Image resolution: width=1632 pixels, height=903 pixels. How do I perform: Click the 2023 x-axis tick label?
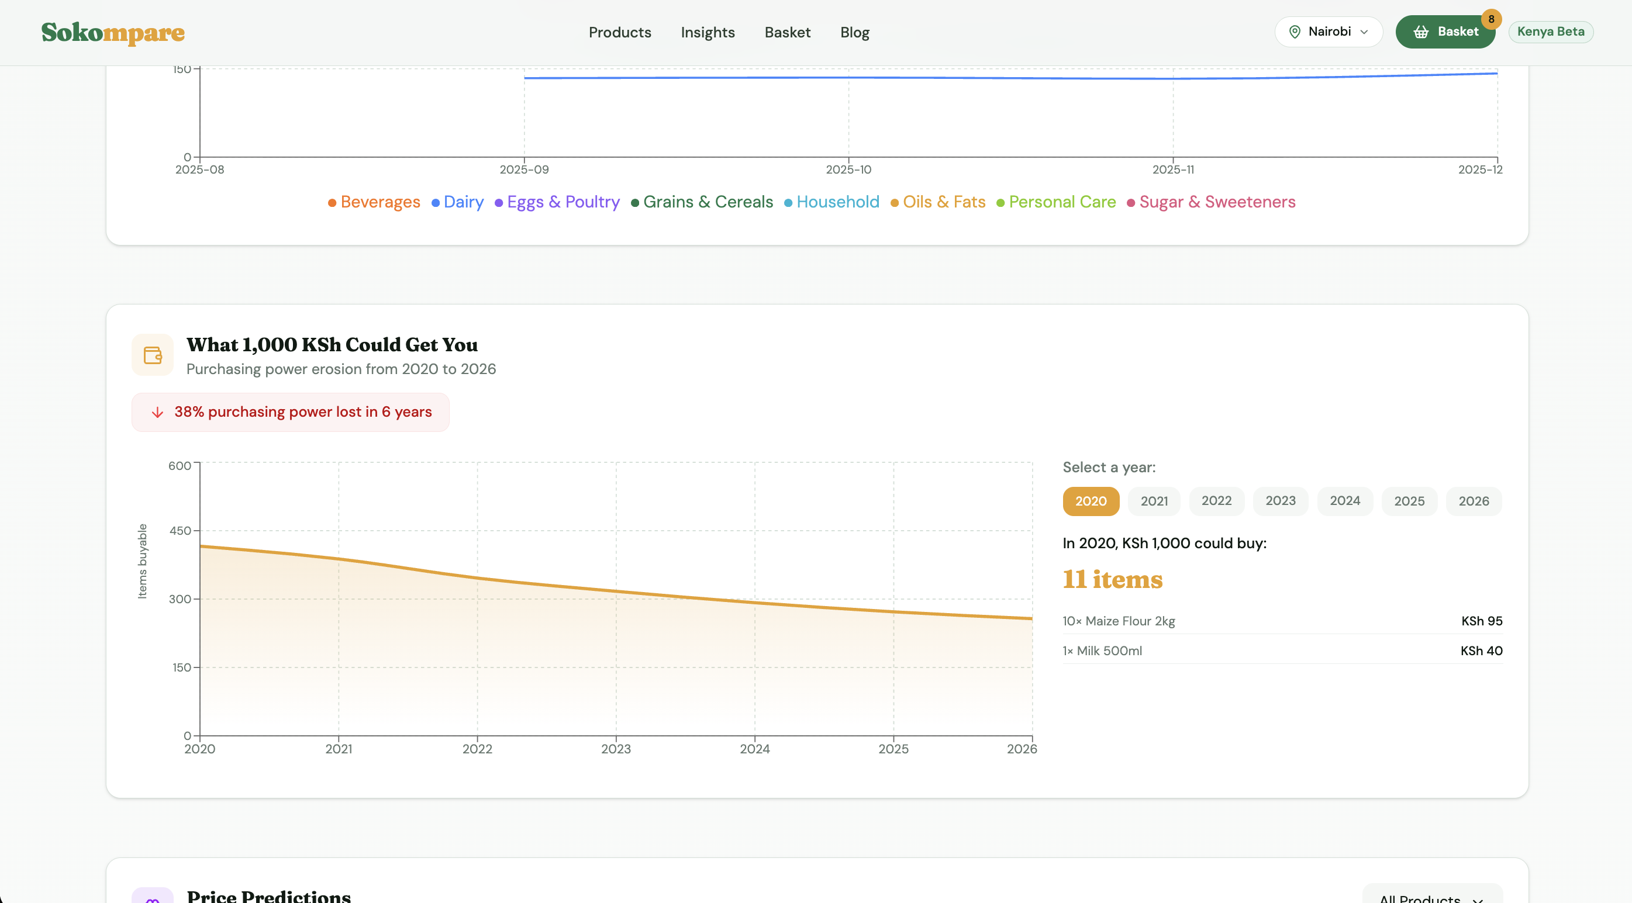616,749
